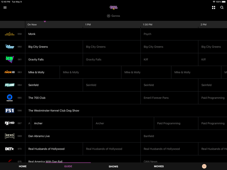Viewport: 227px width, 170px height.
Task: Open Psych at 1:30 PM
Action: 184,34
